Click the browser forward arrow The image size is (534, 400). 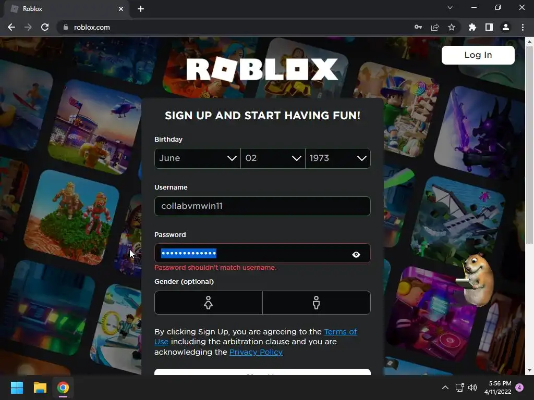28,27
